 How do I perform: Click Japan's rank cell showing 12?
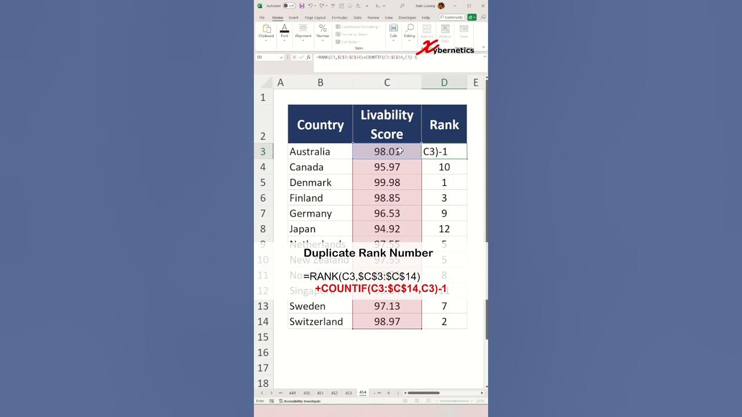pyautogui.click(x=444, y=229)
